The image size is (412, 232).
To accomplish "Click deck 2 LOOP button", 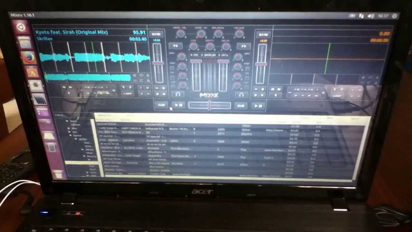I will pyautogui.click(x=337, y=96).
